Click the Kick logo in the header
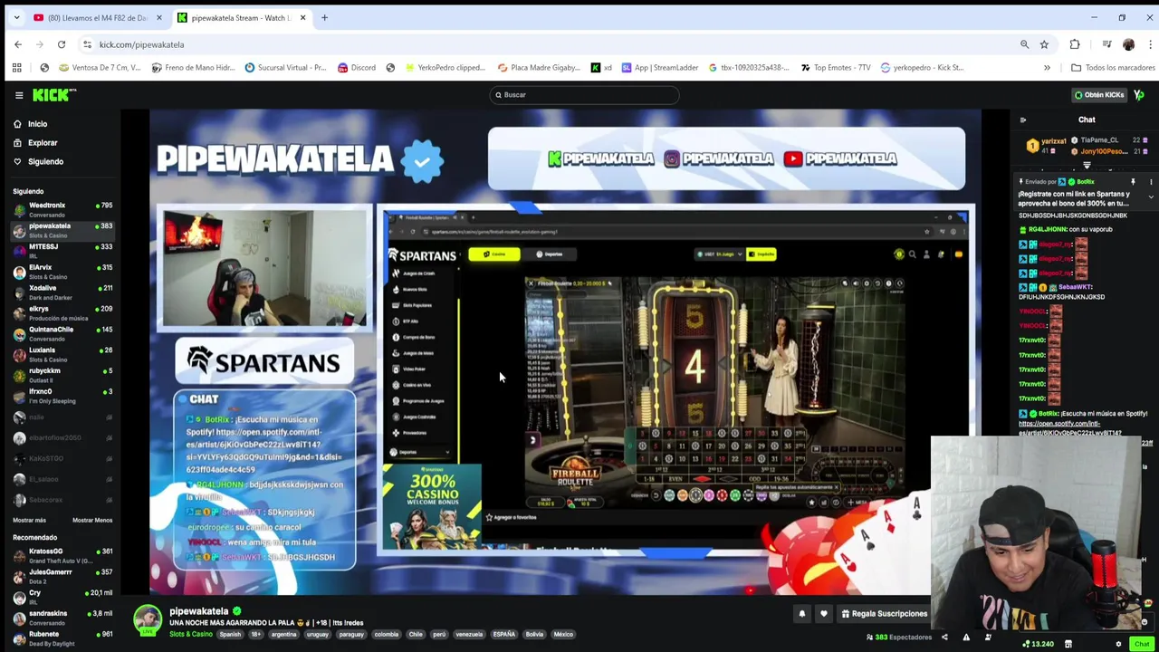Image resolution: width=1159 pixels, height=652 pixels. point(53,94)
